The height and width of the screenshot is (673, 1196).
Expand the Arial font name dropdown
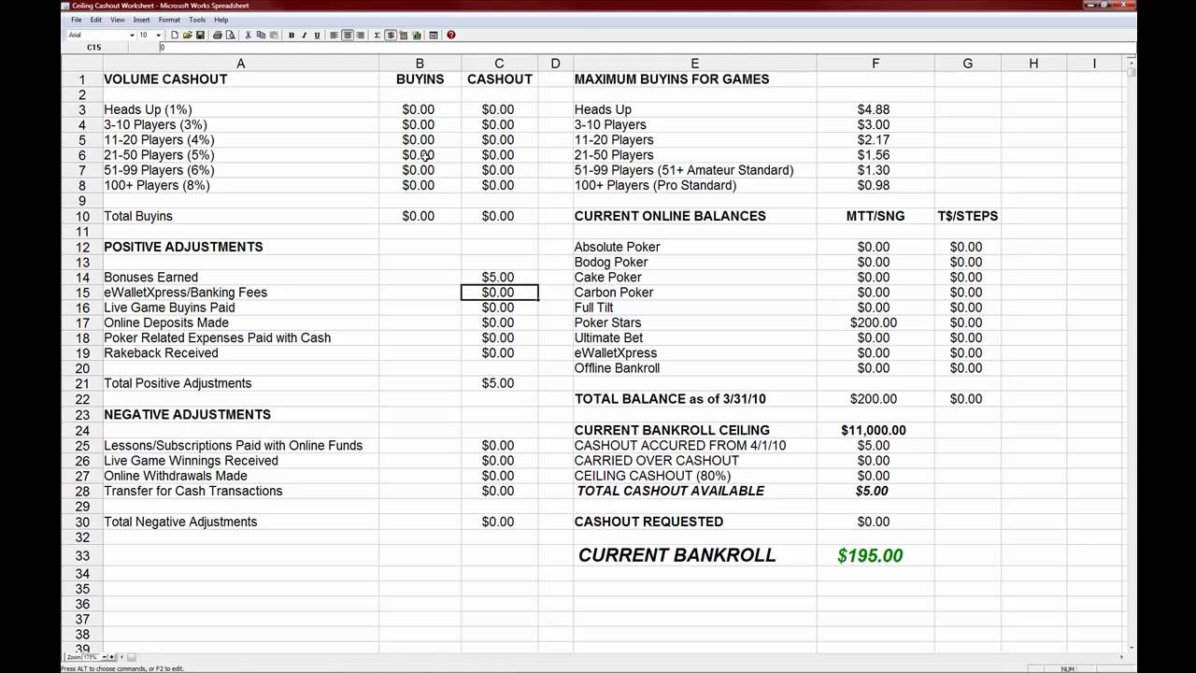point(132,36)
